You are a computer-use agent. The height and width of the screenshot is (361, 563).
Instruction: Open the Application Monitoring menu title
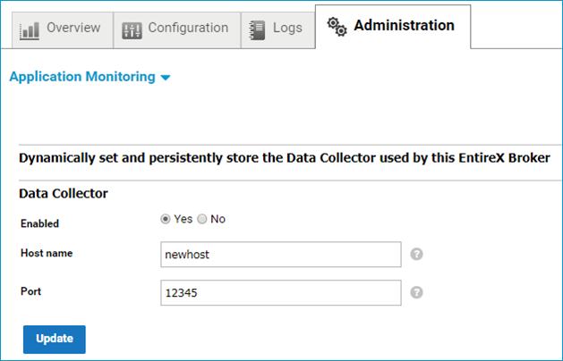coord(82,77)
